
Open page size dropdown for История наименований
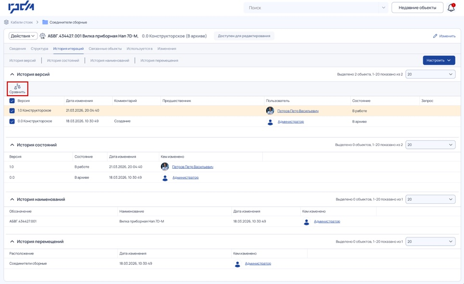[x=430, y=199]
